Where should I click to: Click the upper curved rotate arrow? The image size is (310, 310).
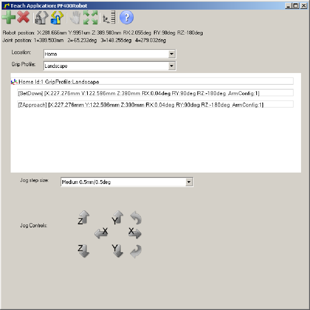(136, 218)
